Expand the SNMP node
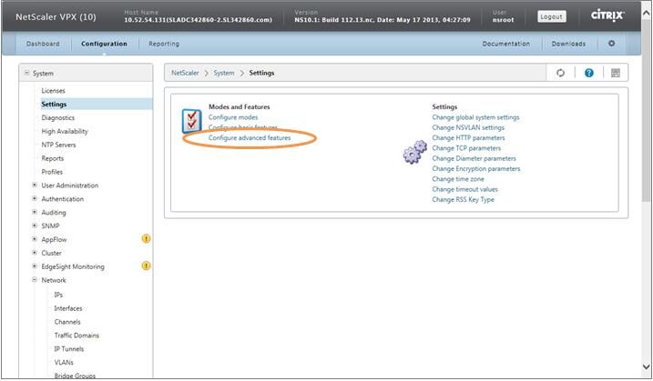The height and width of the screenshot is (381, 653). [35, 226]
